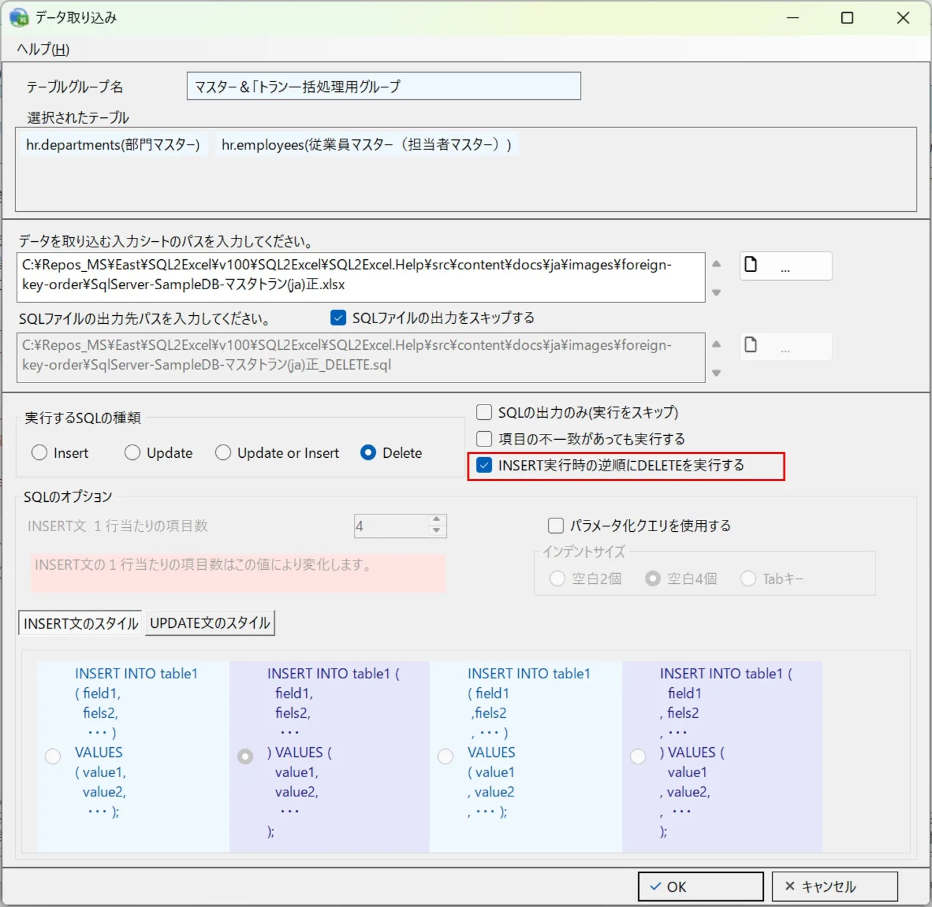Screen dimensions: 932x907
Task: Click the SQL output path field
Action: coord(361,357)
